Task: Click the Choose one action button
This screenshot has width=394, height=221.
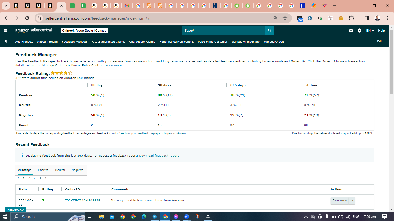Action: [339, 201]
